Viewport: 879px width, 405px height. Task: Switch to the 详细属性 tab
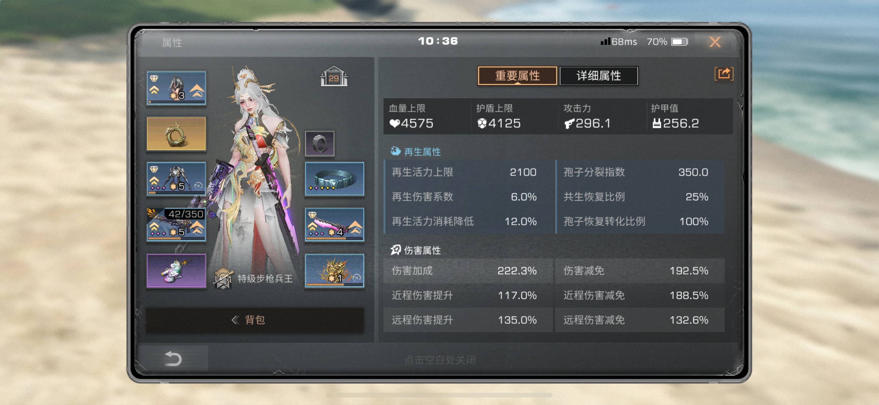coord(599,76)
